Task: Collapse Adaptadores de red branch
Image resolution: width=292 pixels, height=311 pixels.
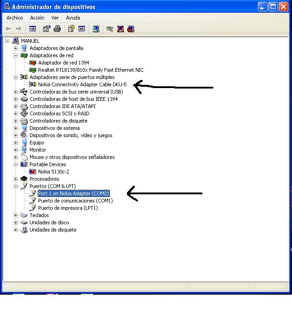Action: (x=15, y=55)
